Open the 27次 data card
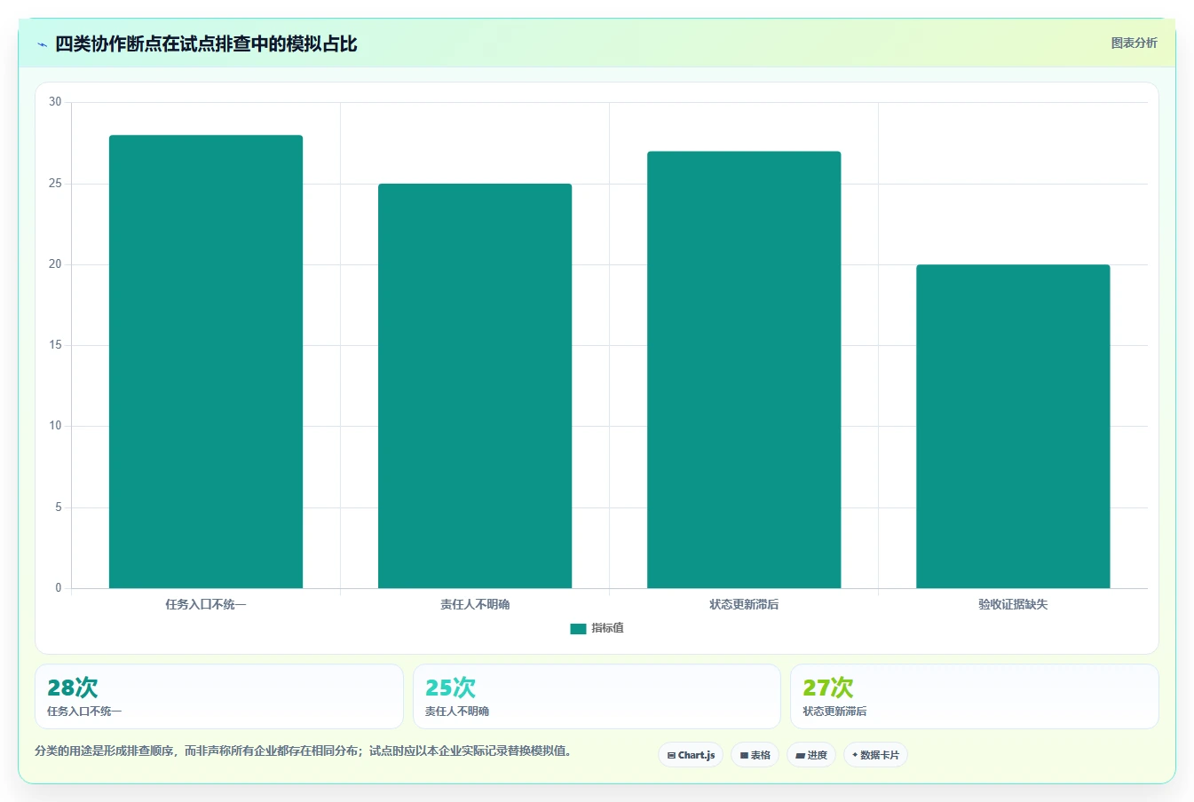The image size is (1194, 802). (975, 696)
